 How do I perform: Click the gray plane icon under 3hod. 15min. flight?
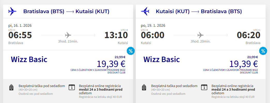(68, 35)
